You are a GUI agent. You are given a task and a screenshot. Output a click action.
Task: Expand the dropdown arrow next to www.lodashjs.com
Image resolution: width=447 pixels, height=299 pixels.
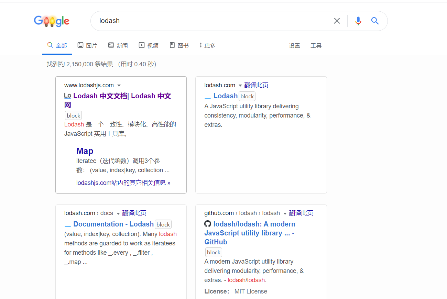(119, 85)
